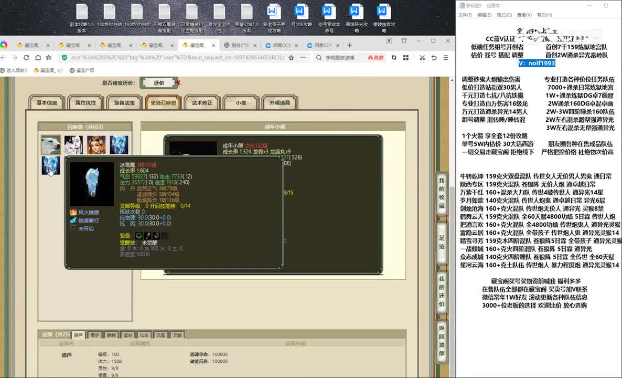622x378 pixels.
Task: Select the 葫芦 mount tab
Action: 79,335
